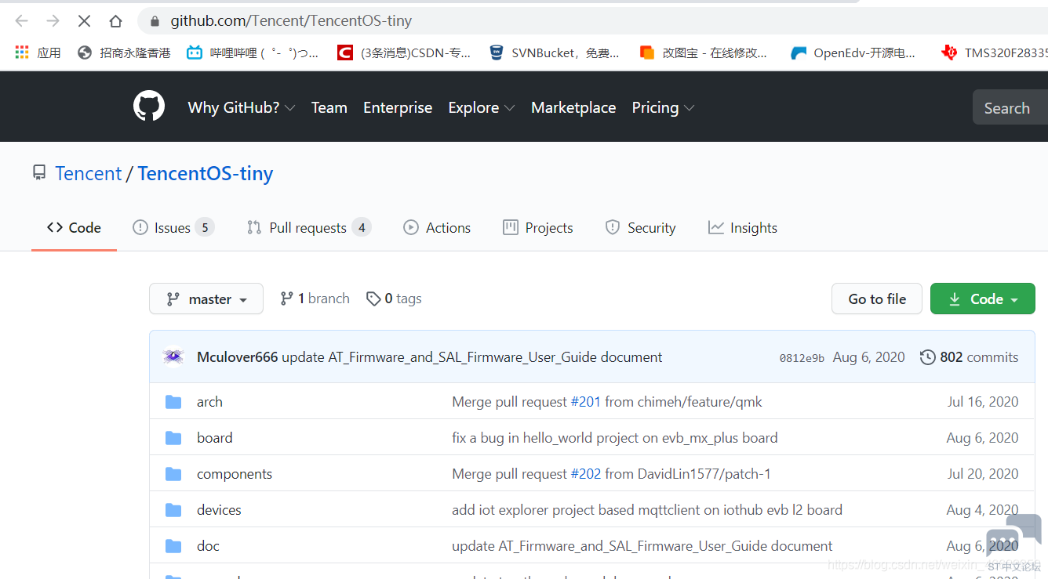Switch to the Actions tab
This screenshot has width=1048, height=579.
tap(437, 228)
